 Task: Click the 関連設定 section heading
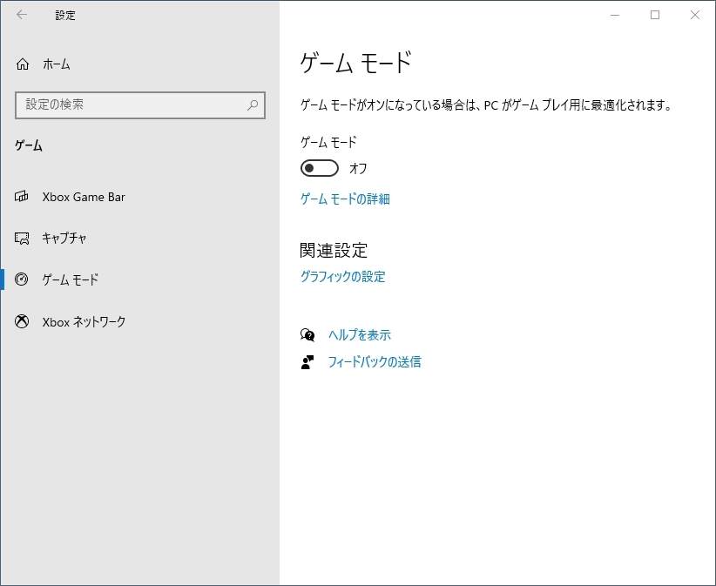(334, 250)
